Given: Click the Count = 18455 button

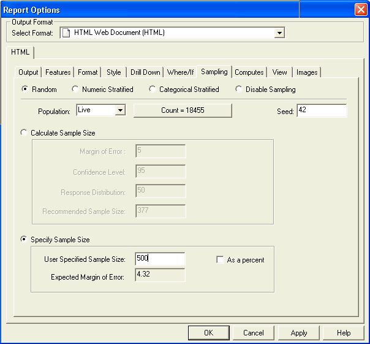Looking at the screenshot, I should [183, 110].
